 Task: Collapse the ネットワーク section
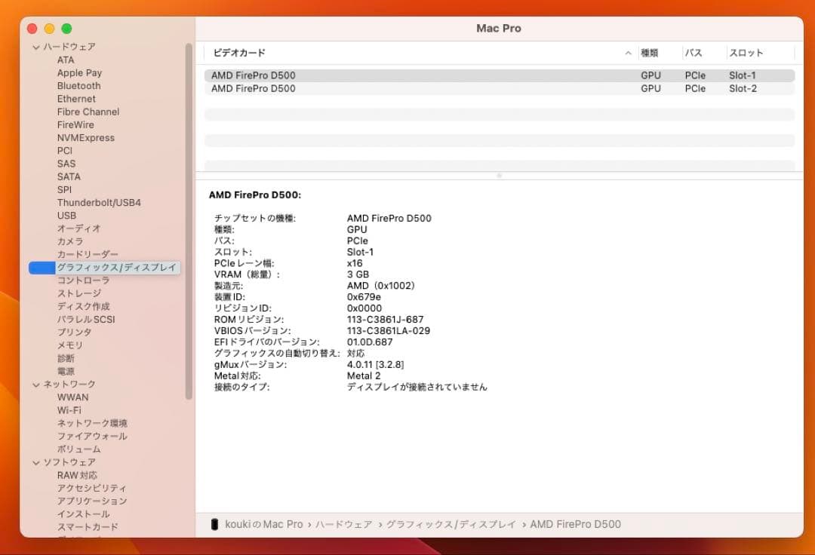[36, 384]
